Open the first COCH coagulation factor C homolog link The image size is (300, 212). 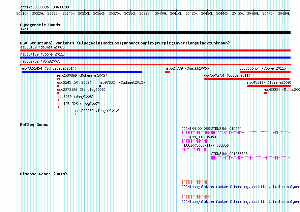point(241,187)
